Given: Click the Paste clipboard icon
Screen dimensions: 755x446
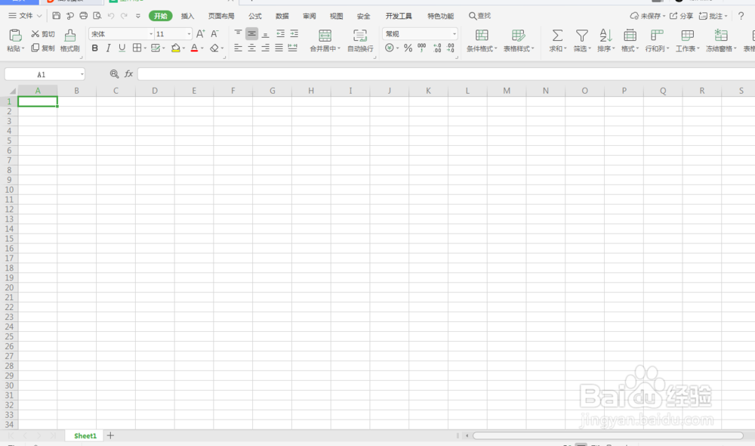Looking at the screenshot, I should pyautogui.click(x=15, y=36).
